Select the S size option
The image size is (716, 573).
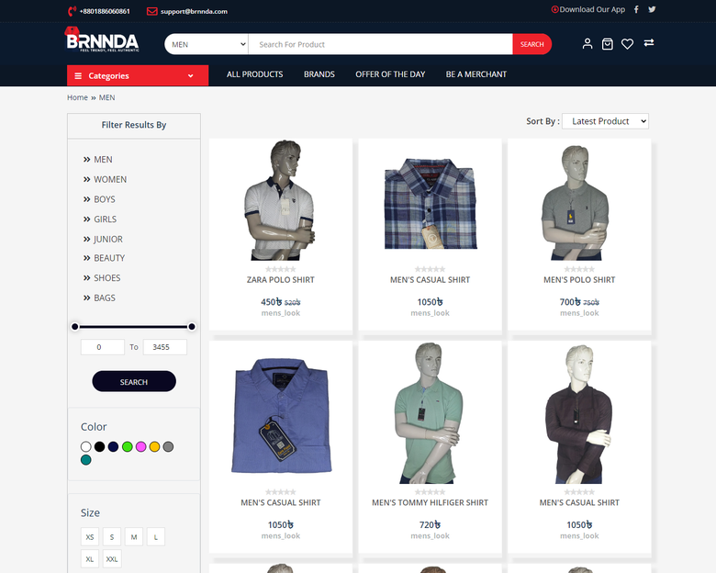click(112, 537)
